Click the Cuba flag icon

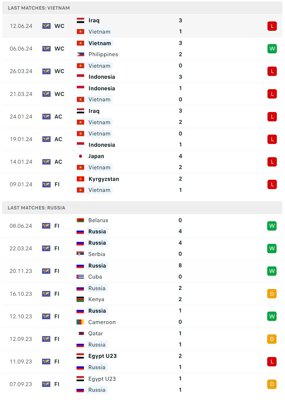[x=80, y=277]
